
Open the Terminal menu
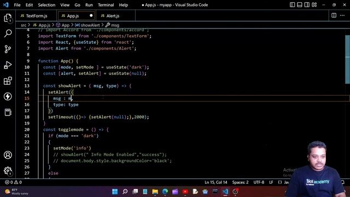click(106, 5)
